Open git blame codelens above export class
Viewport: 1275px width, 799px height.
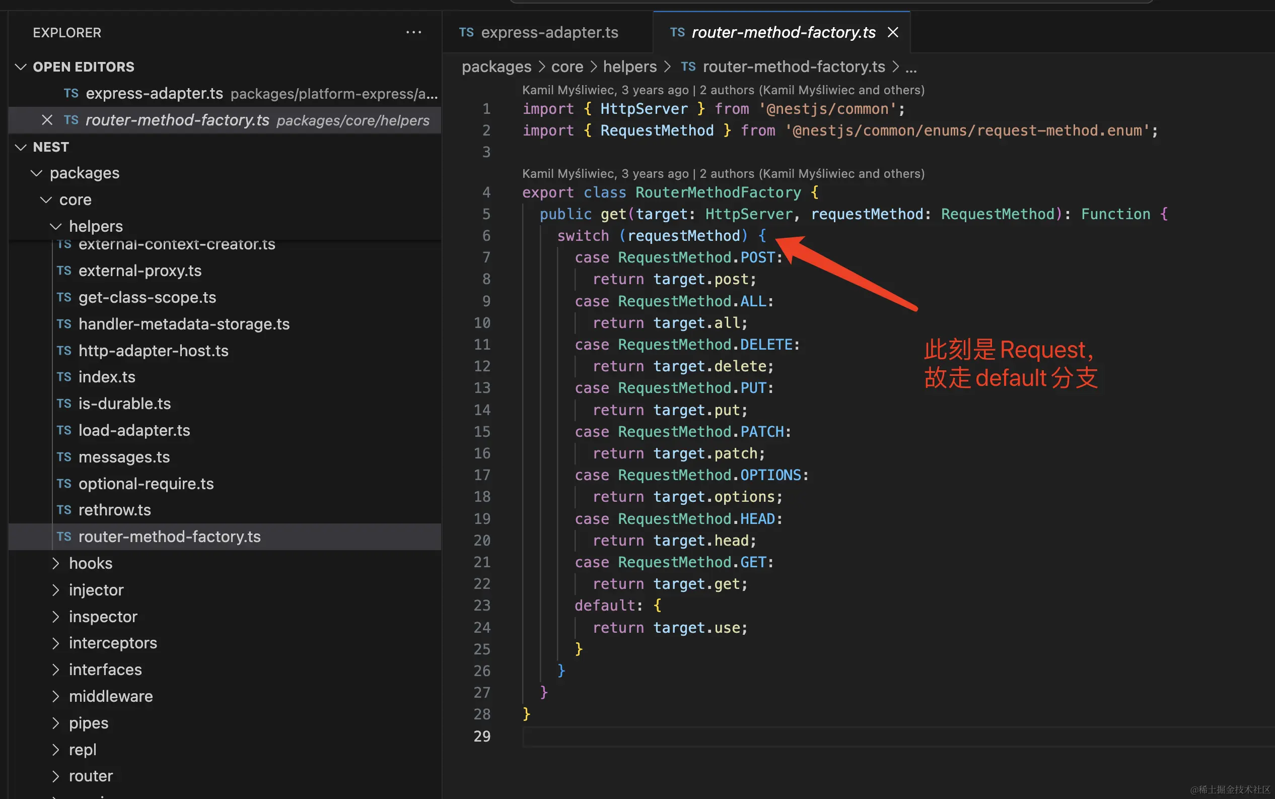(723, 174)
